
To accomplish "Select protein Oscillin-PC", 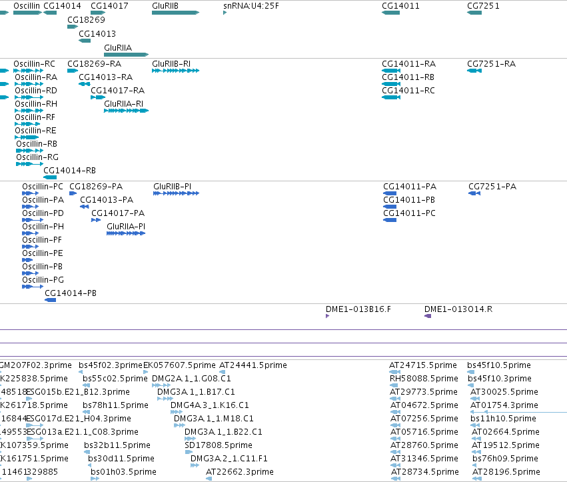I will (42, 187).
